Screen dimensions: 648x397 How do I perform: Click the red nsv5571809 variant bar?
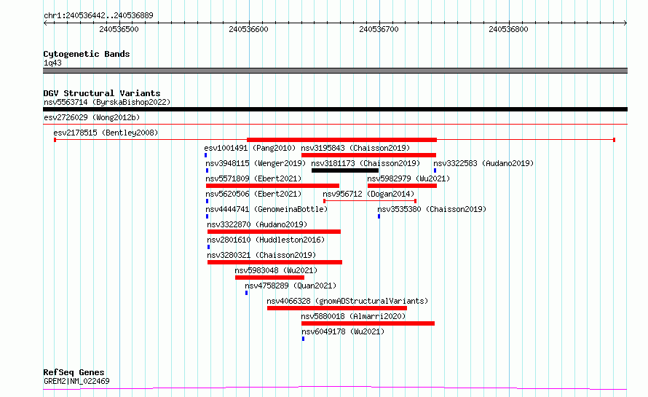(272, 186)
